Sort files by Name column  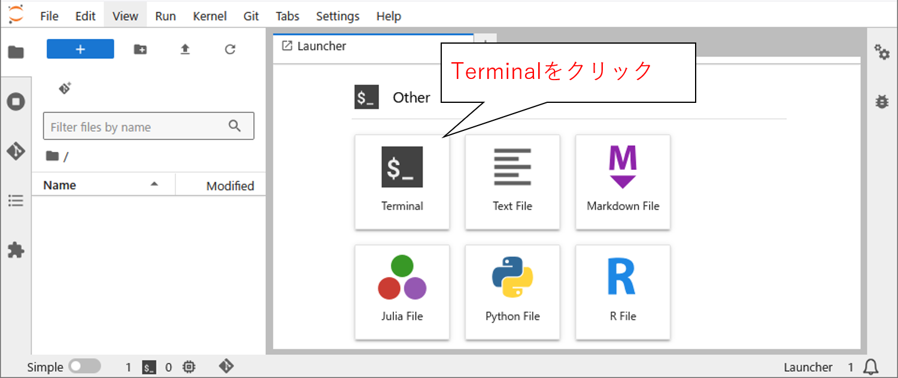click(x=103, y=185)
